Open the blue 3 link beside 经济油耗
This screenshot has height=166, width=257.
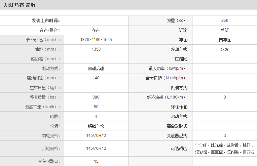tap(225, 97)
